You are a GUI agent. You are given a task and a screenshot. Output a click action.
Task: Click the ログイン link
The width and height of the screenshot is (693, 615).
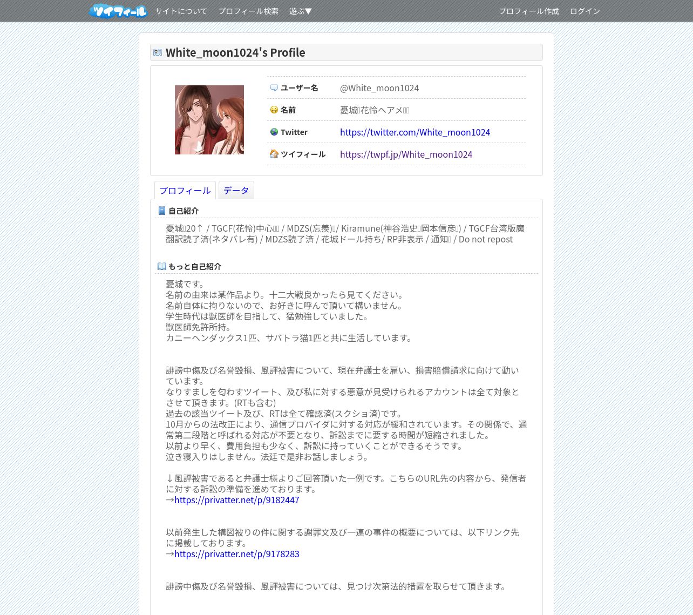[x=585, y=11]
